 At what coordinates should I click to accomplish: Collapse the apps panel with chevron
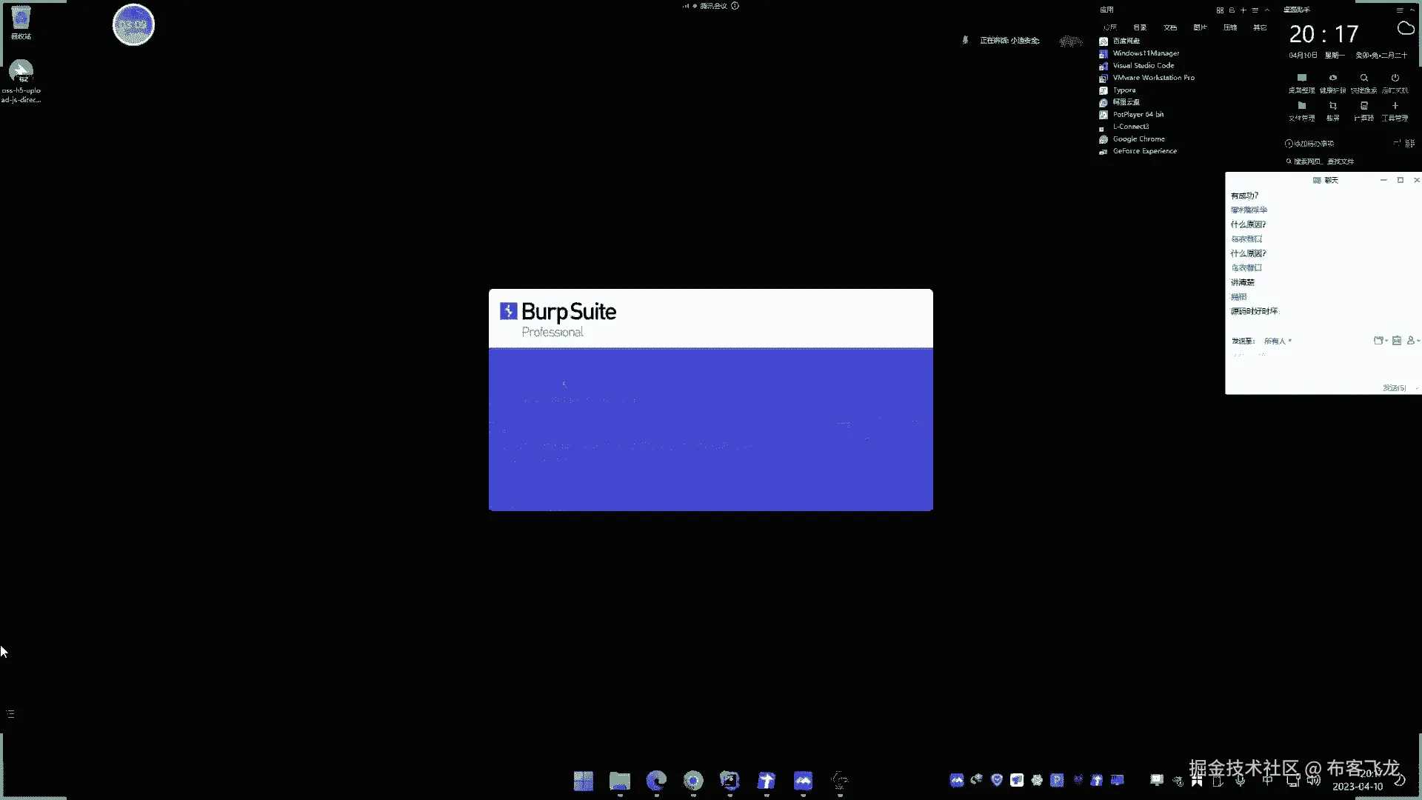(1267, 10)
